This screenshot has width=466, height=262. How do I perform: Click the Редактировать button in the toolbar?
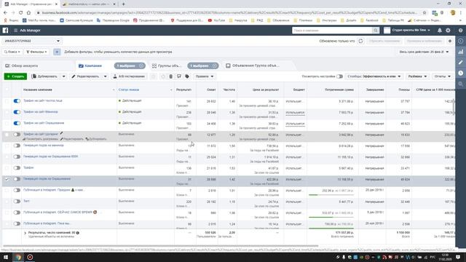pyautogui.click(x=86, y=76)
